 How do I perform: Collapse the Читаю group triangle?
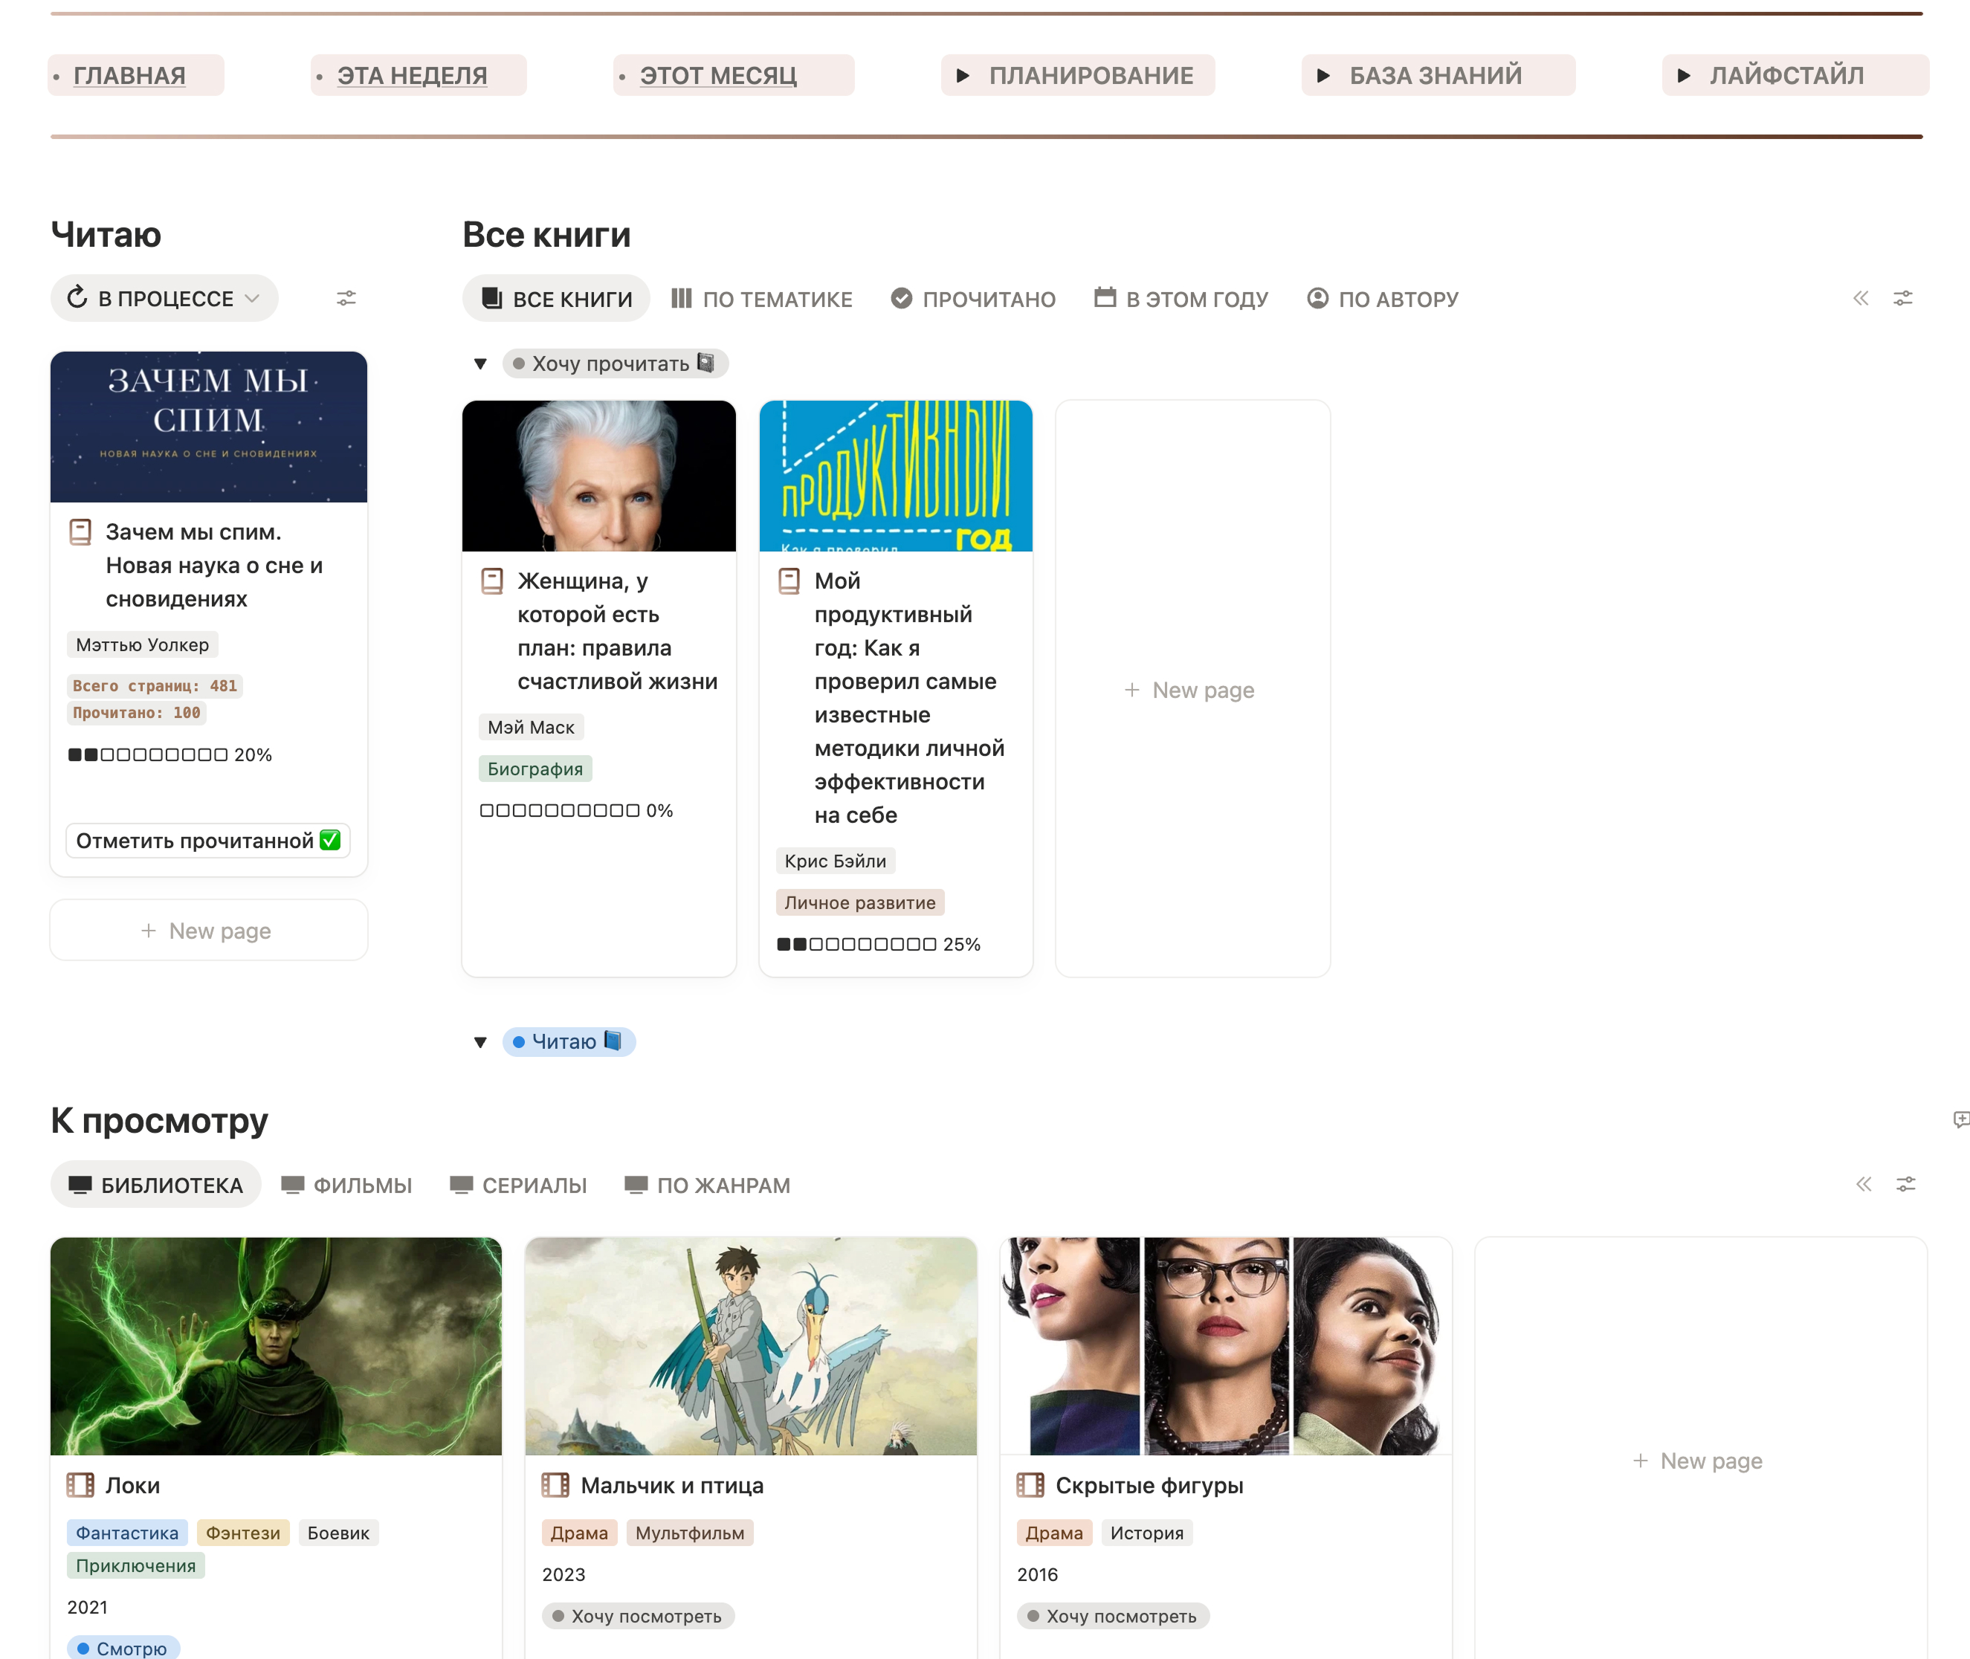(481, 1042)
